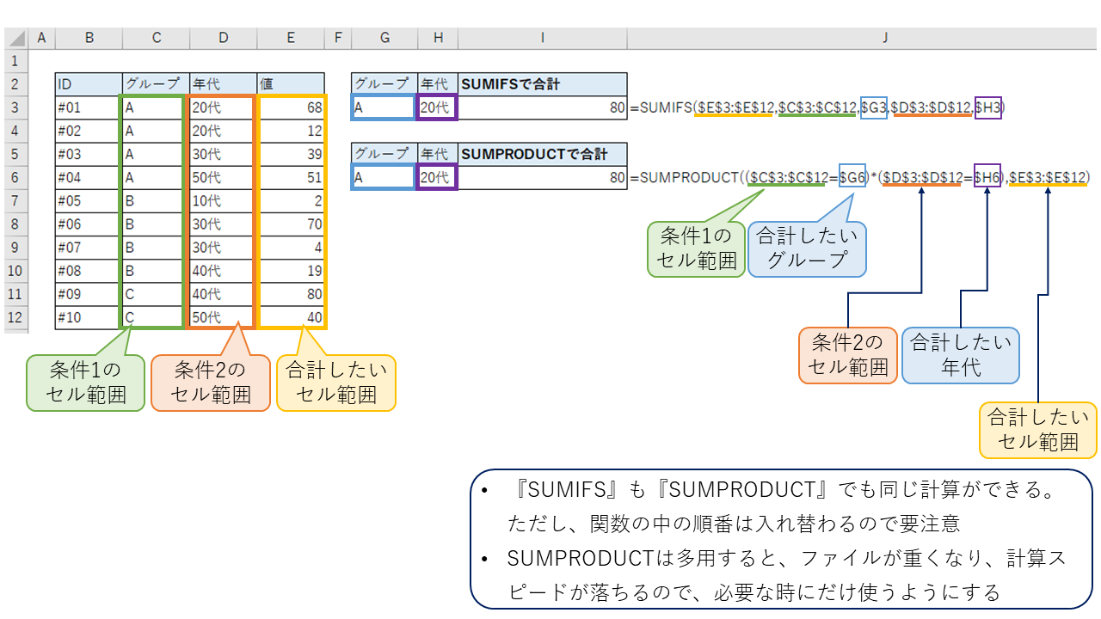Click the green 条件1のセル範囲 callout below table

click(86, 383)
